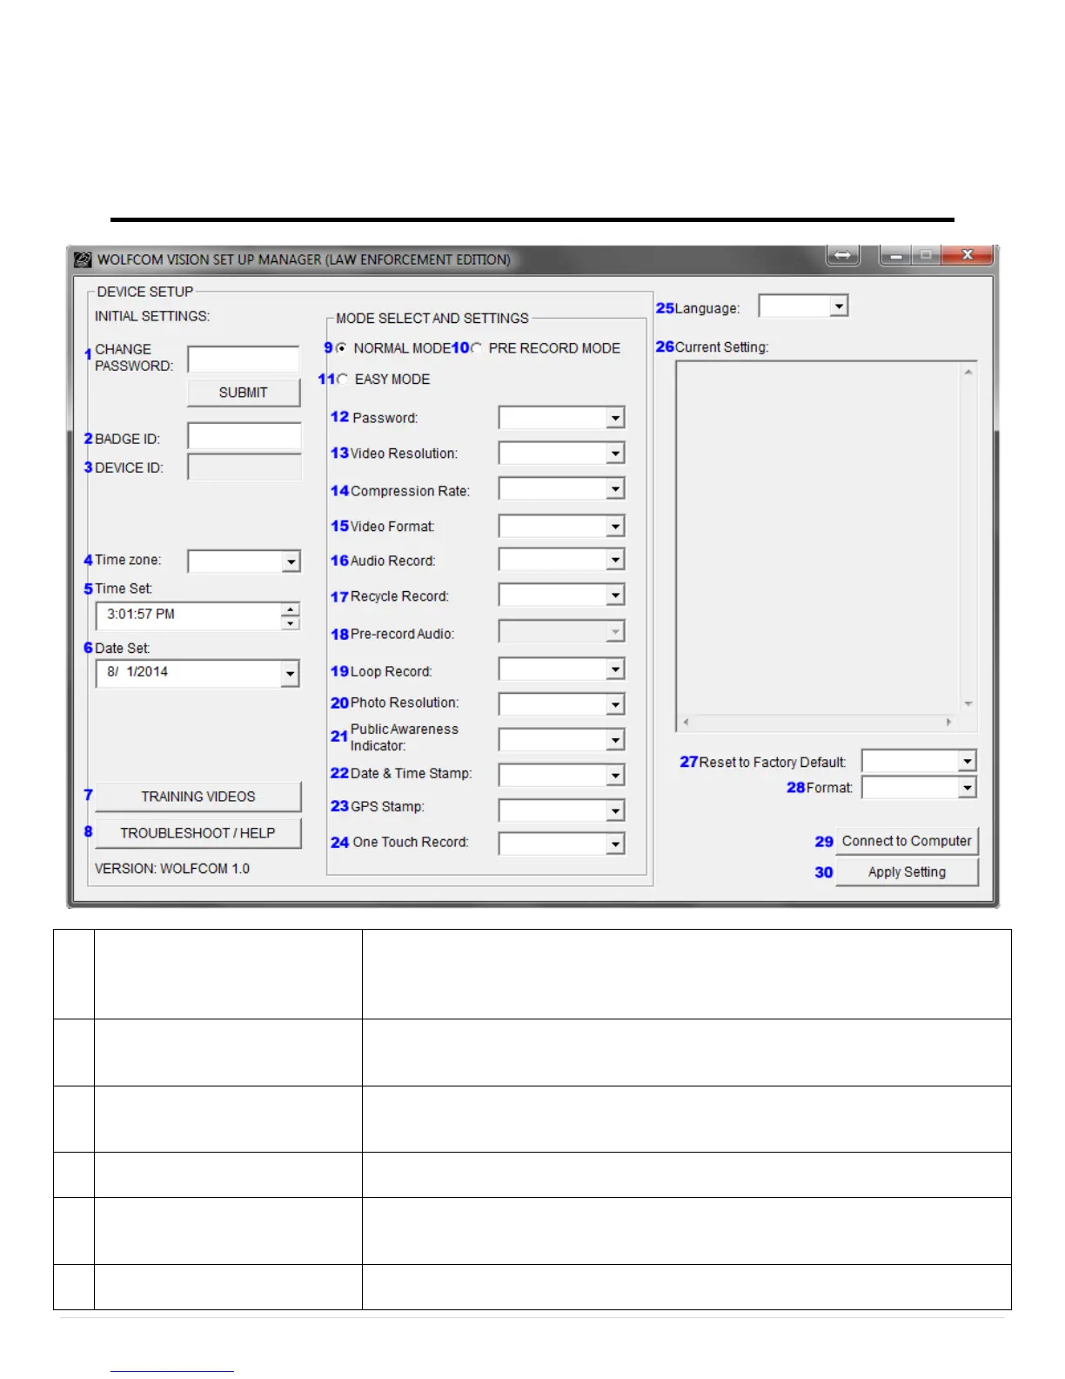Click the BADGE ID input field

pyautogui.click(x=244, y=436)
